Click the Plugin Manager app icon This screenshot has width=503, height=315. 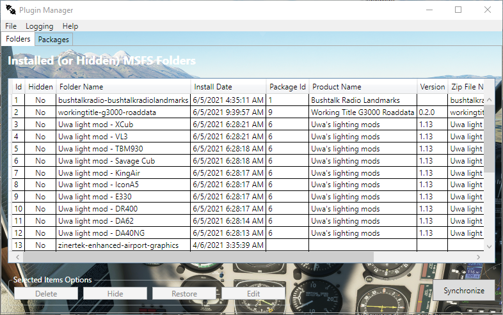pyautogui.click(x=11, y=10)
